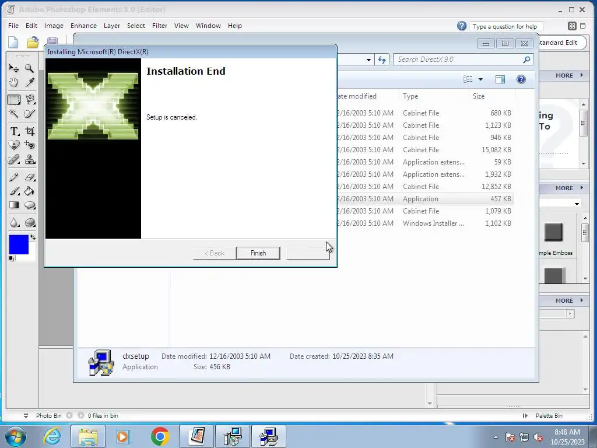Select the Pencil tool
Screen dimensions: 597x448
14,177
